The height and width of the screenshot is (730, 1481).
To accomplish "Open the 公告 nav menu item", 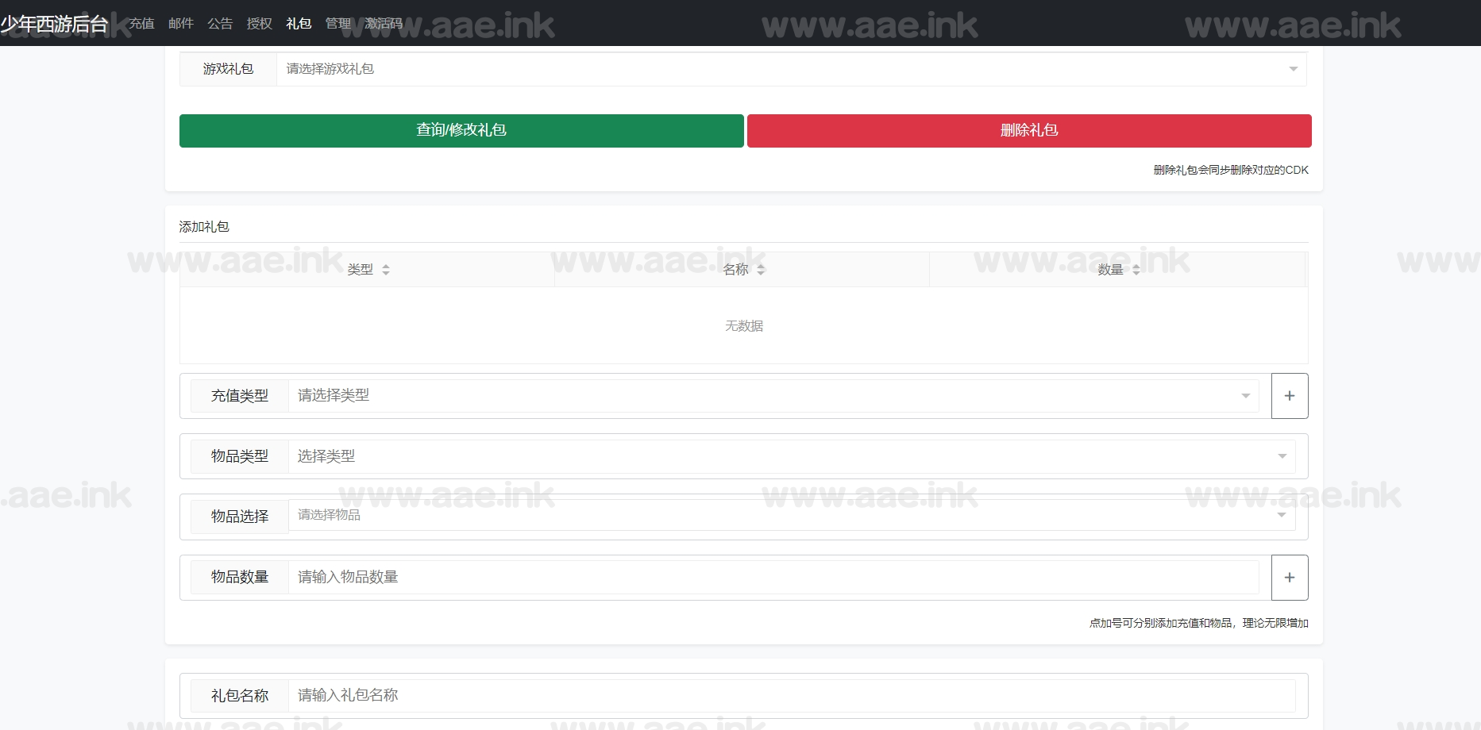I will pyautogui.click(x=220, y=24).
